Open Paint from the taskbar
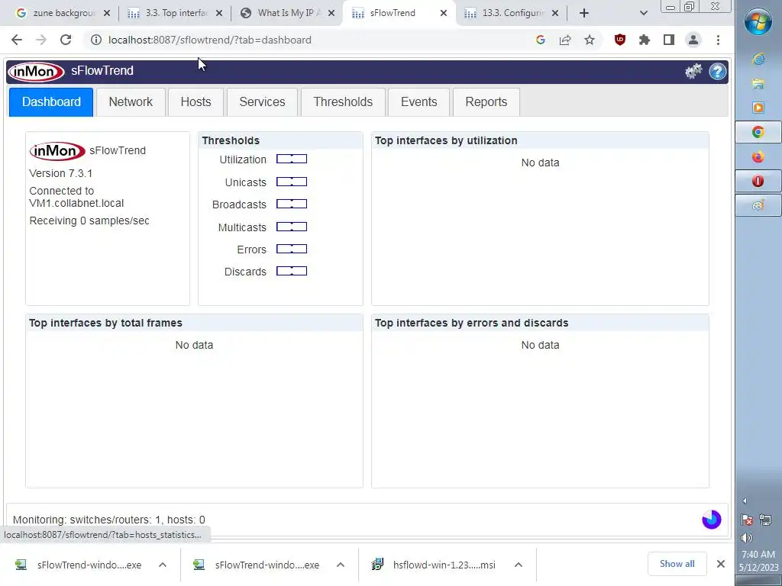The width and height of the screenshot is (782, 586). [758, 205]
